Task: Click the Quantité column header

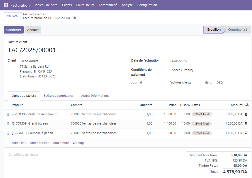Action: click(146, 105)
